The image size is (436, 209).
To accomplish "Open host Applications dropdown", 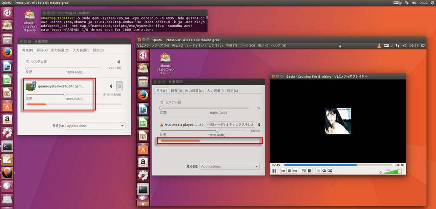I will tap(95, 126).
